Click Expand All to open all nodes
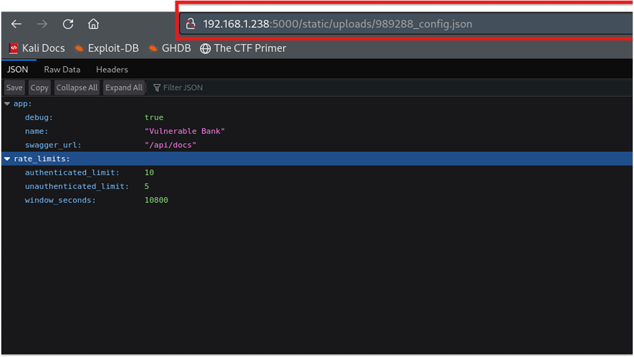This screenshot has height=357, width=634. point(124,87)
